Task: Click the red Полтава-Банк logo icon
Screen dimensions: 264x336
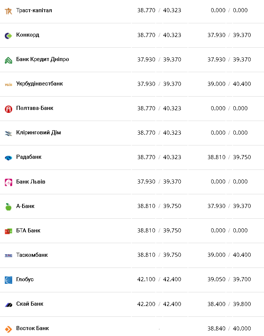Action: [x=8, y=109]
